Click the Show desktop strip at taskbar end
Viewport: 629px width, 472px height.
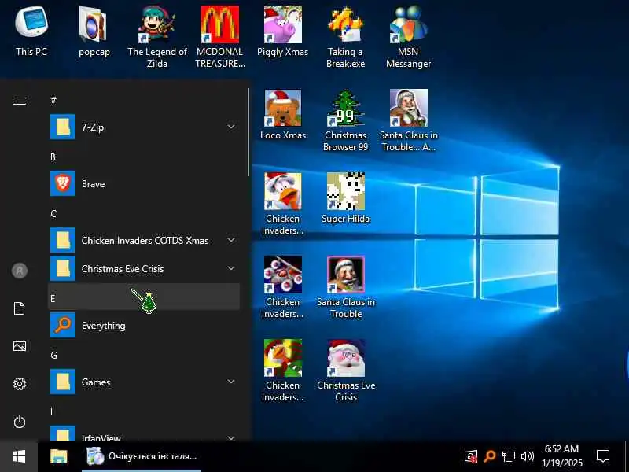click(x=627, y=456)
